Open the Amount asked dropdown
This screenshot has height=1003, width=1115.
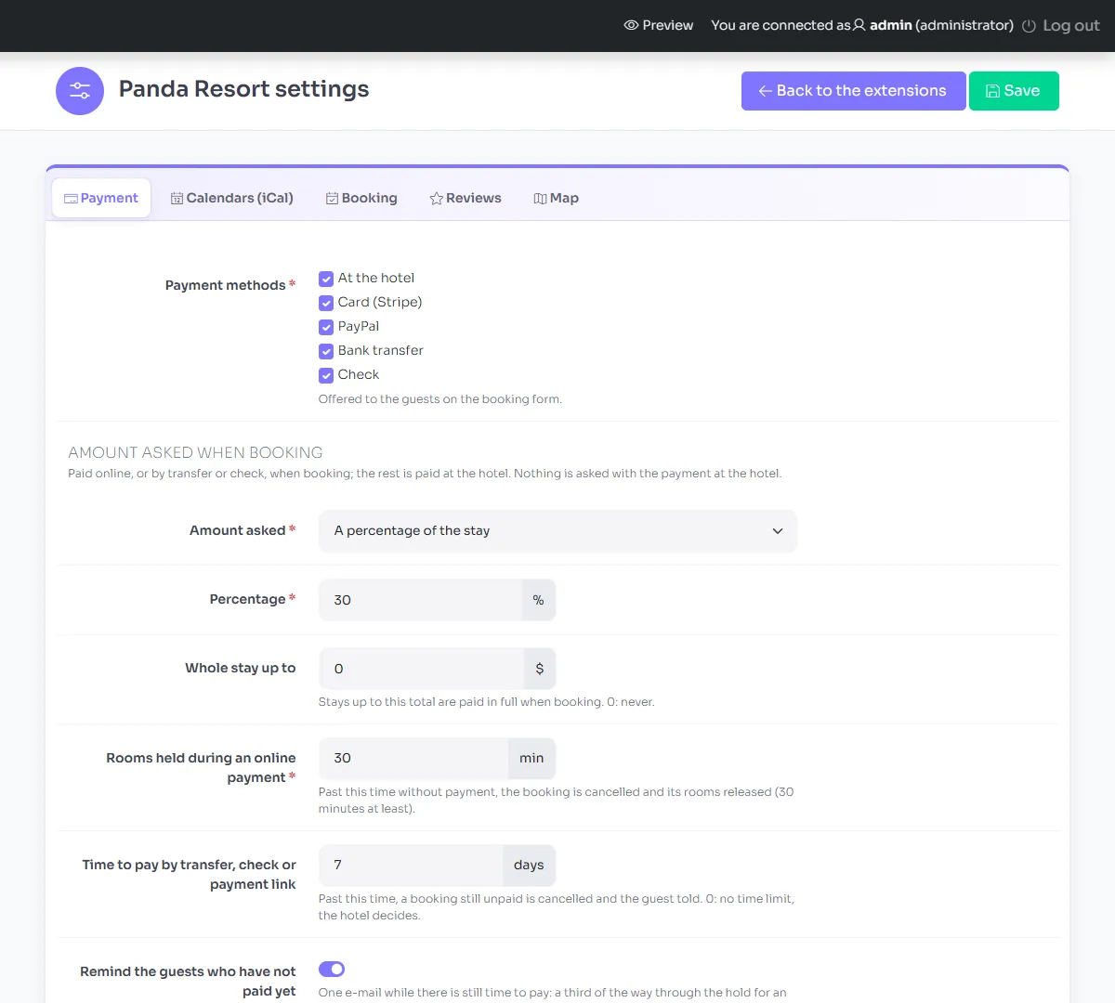557,531
